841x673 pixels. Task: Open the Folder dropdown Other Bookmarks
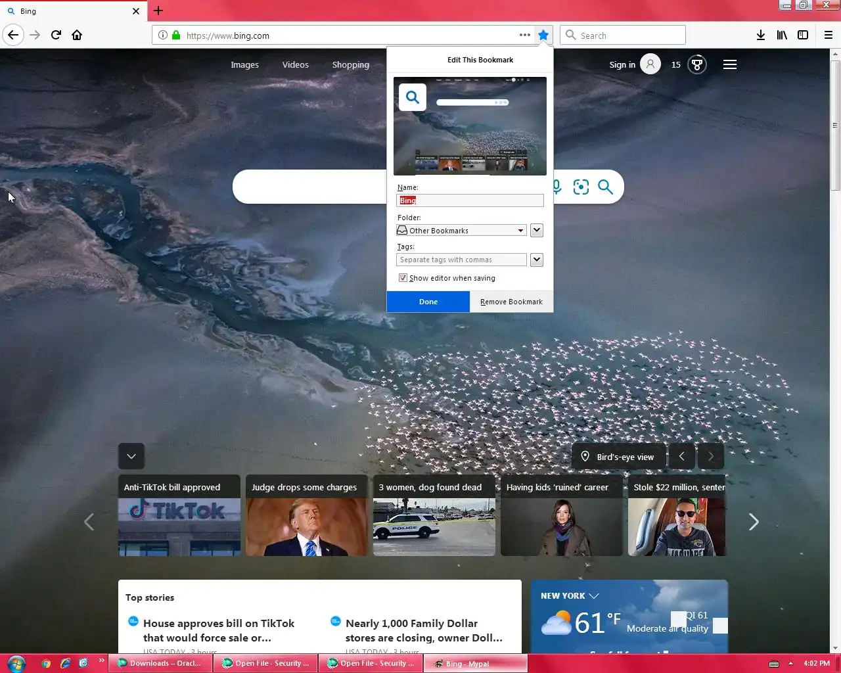pos(461,231)
